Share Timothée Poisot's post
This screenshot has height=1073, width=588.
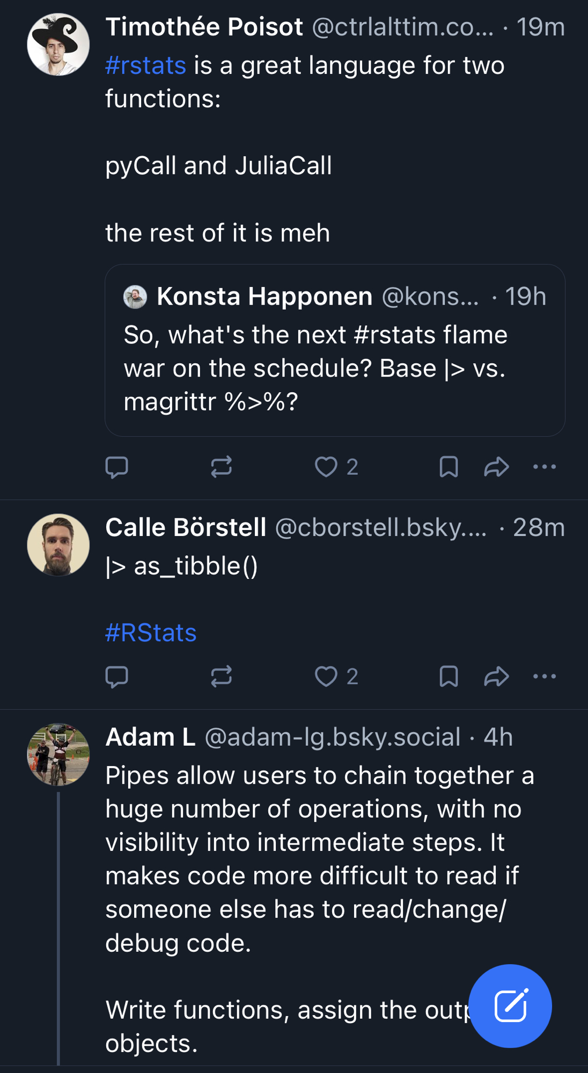[496, 467]
